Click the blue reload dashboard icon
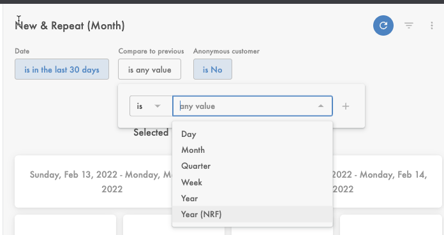The image size is (444, 235). point(383,25)
